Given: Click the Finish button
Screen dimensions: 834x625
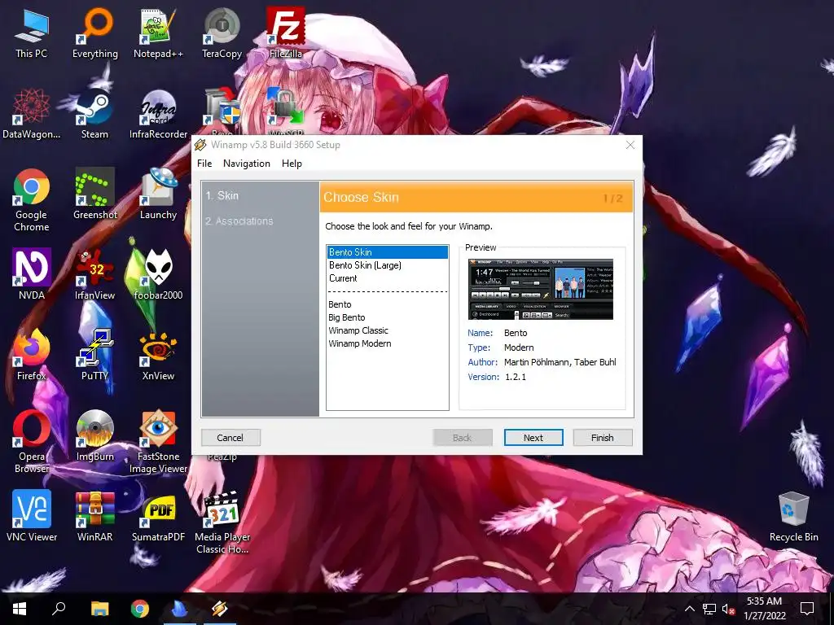Looking at the screenshot, I should (x=602, y=437).
